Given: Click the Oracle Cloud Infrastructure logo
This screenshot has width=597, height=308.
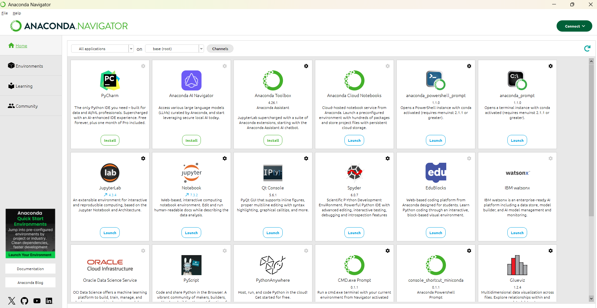Looking at the screenshot, I should [110, 265].
